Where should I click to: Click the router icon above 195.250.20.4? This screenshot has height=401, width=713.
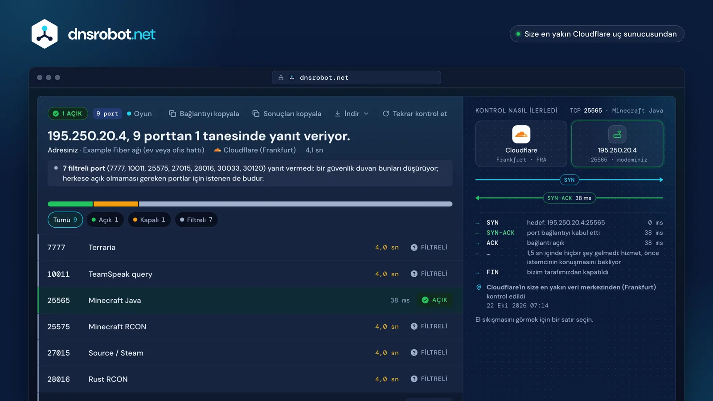[x=617, y=134]
